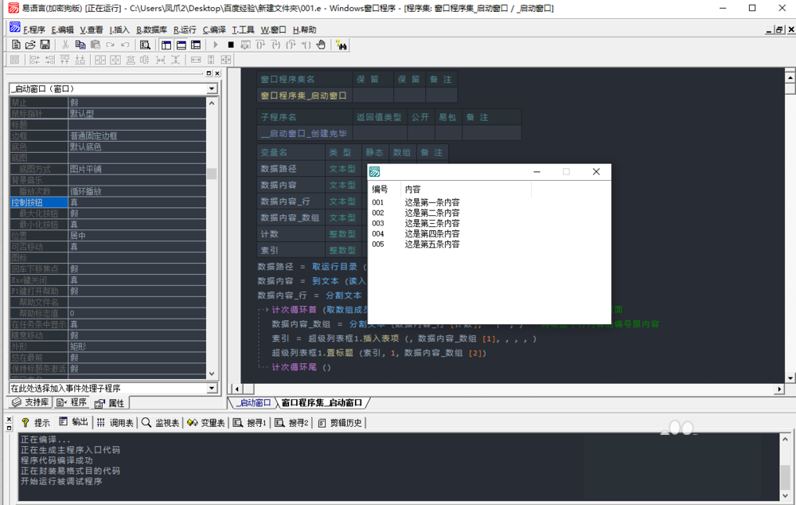Click the Copy toolbar icon
The image size is (796, 505).
pos(80,45)
